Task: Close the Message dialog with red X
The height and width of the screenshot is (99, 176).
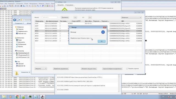Action: click(105, 28)
